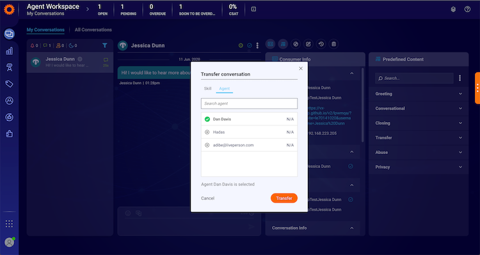Click the layers stack icon in top bar
The image size is (480, 255).
[x=453, y=9]
